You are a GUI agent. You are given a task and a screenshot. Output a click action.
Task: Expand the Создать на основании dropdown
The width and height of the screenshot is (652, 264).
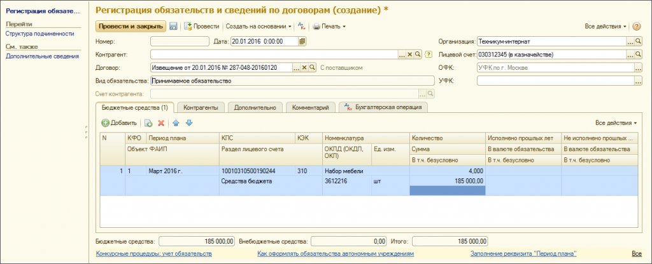259,26
